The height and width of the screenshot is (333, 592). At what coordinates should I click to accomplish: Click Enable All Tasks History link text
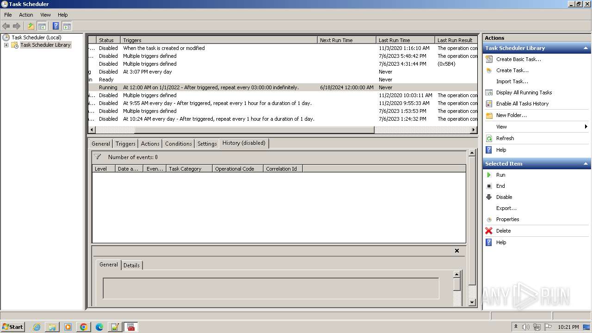(x=523, y=104)
